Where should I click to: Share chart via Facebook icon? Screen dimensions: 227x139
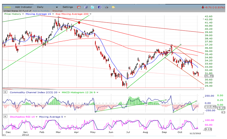(x=99, y=7)
